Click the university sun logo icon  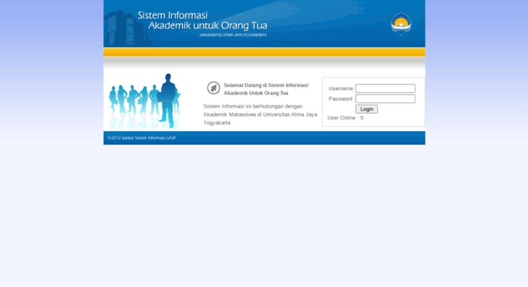401,24
